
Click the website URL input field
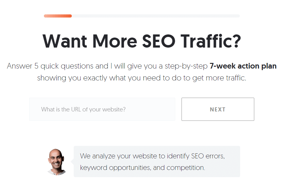[102, 109]
